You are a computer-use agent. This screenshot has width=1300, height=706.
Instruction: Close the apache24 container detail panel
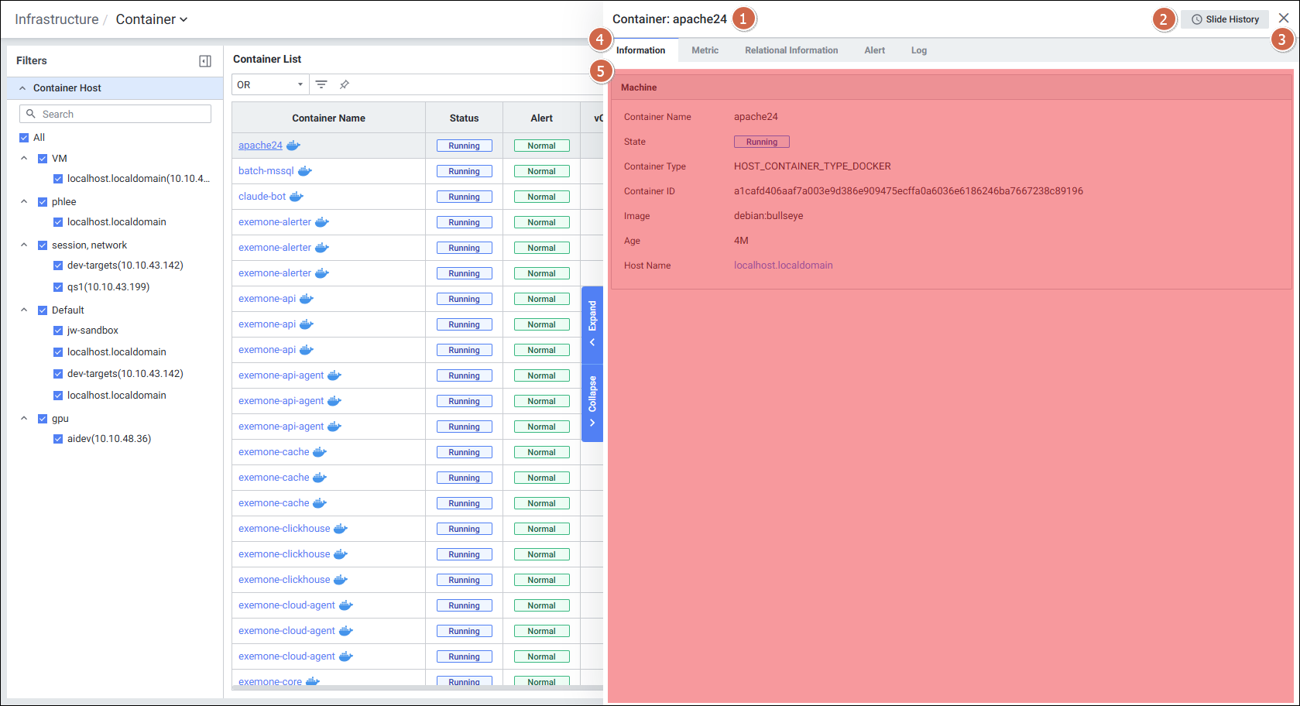tap(1284, 19)
